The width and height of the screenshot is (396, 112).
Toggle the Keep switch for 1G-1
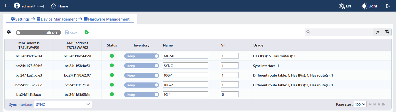coord(141,95)
